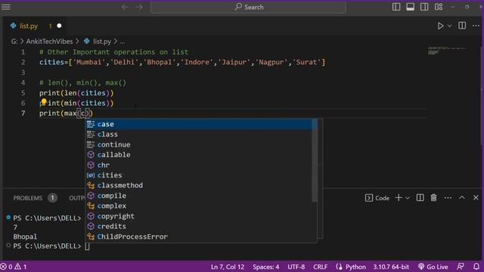484x272 pixels.
Task: Click the terminal prompt input line
Action: pos(88,246)
